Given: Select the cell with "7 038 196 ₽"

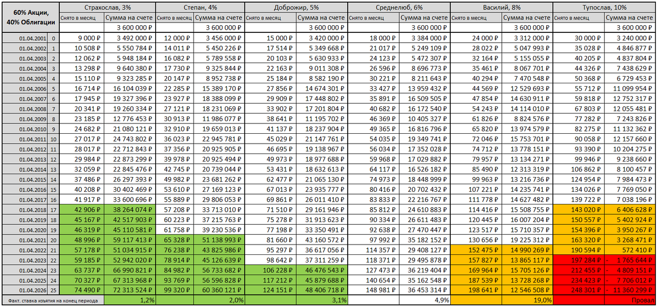Looking at the screenshot, I should coord(630,199).
